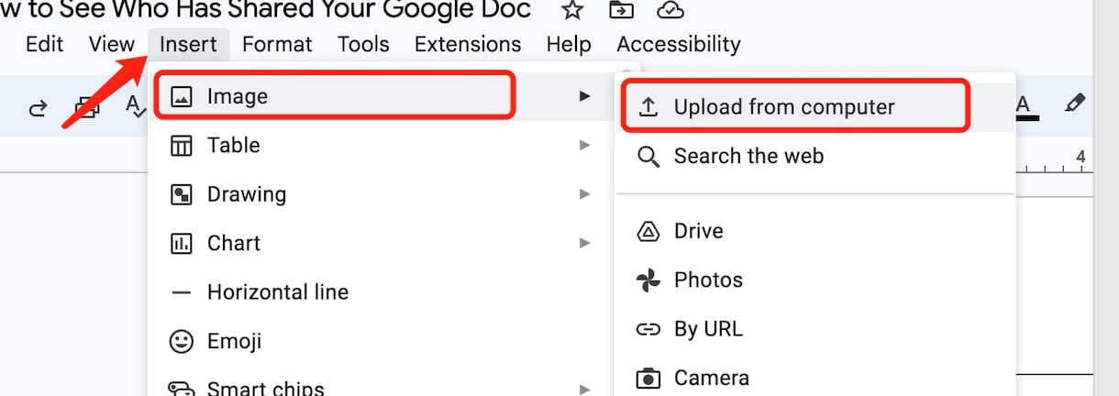Open the Format menu

277,44
